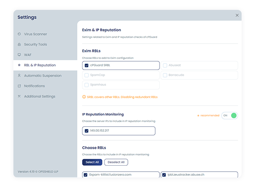Click the orange info icon beside SRBL warning
The image size is (255, 187).
(84, 97)
